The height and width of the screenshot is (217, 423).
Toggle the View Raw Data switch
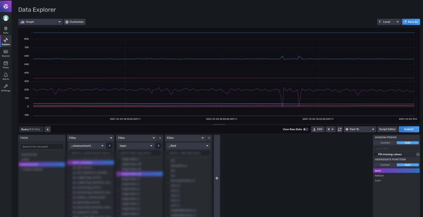[x=305, y=129]
